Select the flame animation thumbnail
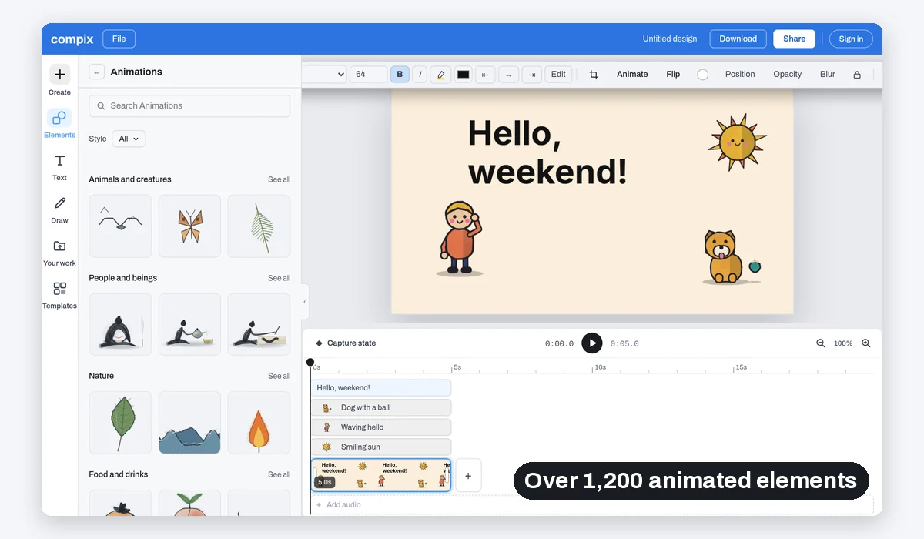Image resolution: width=924 pixels, height=539 pixels. pyautogui.click(x=259, y=423)
